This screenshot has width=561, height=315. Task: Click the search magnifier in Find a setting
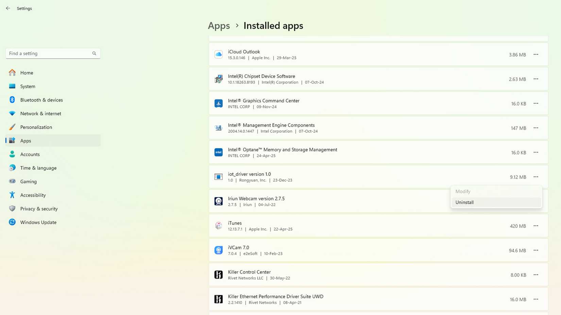coord(94,53)
